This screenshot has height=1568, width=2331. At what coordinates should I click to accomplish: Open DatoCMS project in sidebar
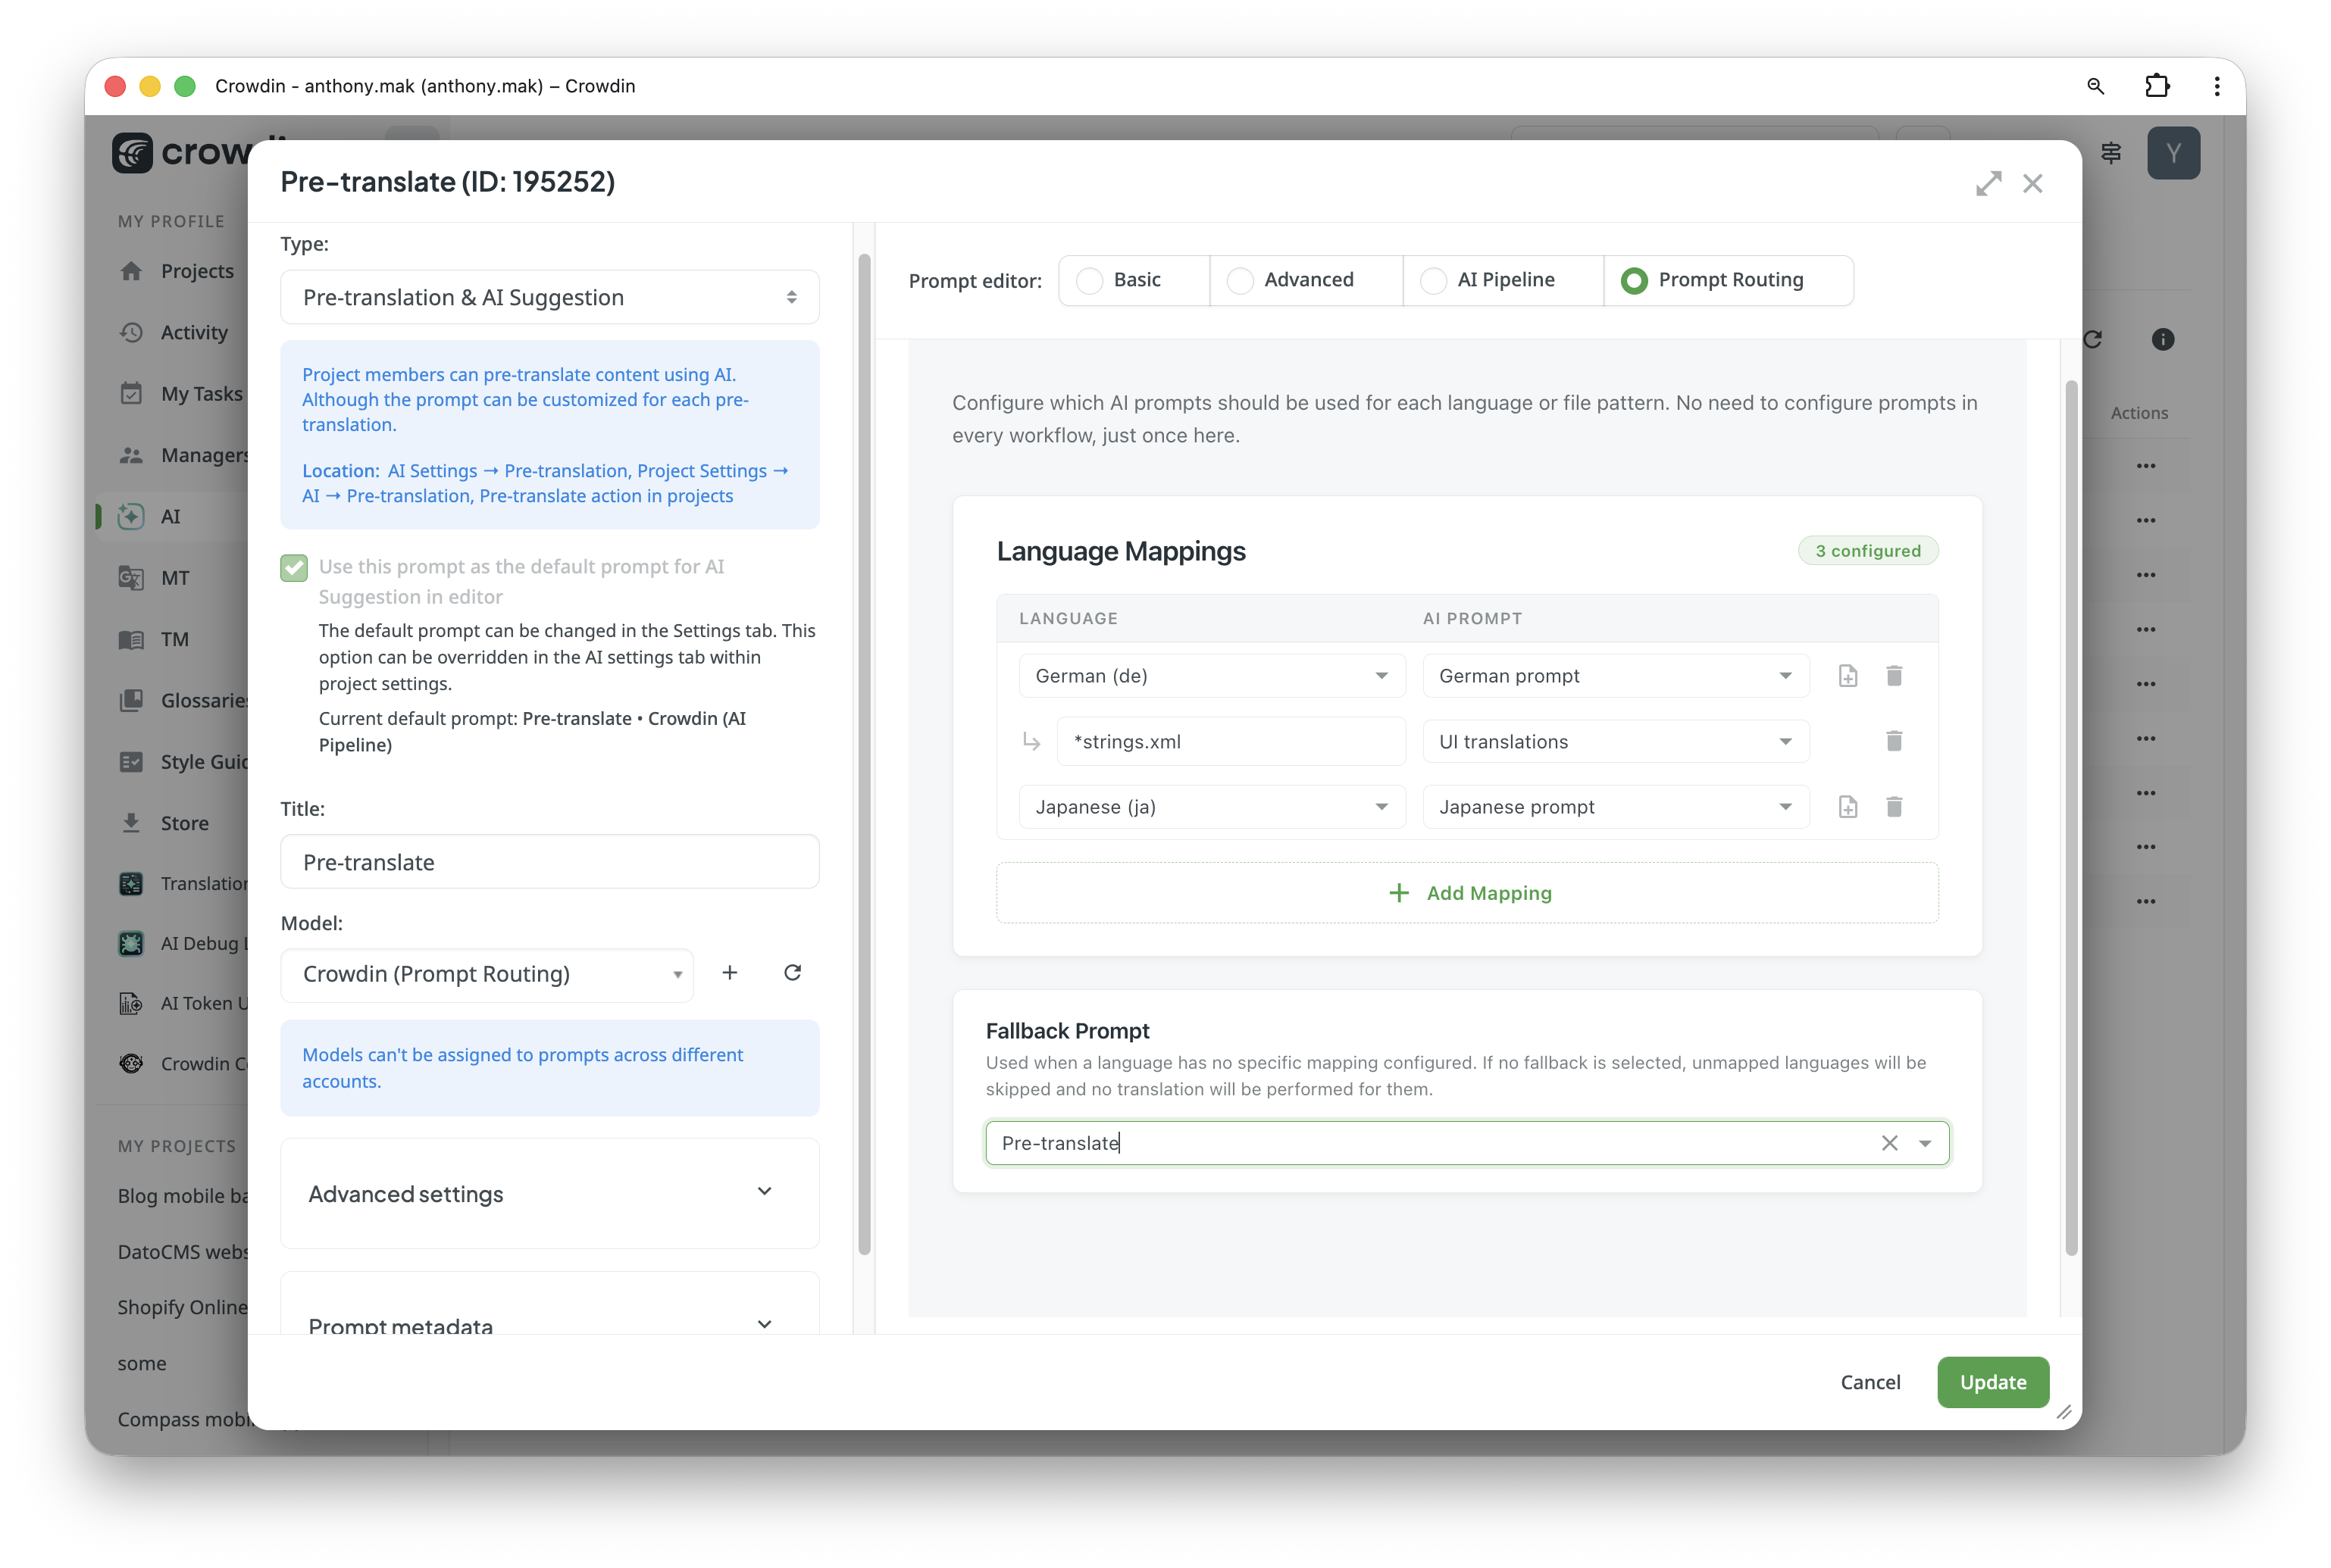coord(182,1252)
